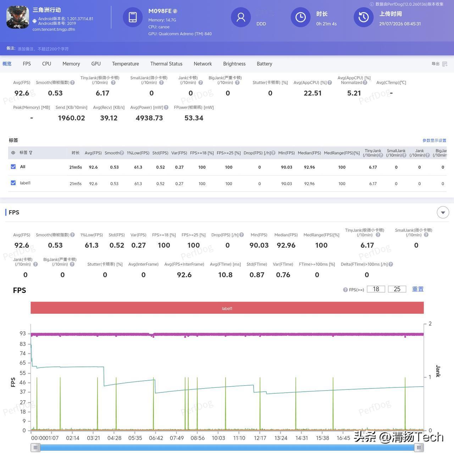Open 参数显示设置 parameter display settings
Viewport: 454px width, 453px height.
(x=434, y=140)
